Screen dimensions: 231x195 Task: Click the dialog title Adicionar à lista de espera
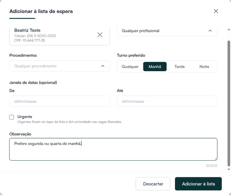pyautogui.click(x=41, y=11)
